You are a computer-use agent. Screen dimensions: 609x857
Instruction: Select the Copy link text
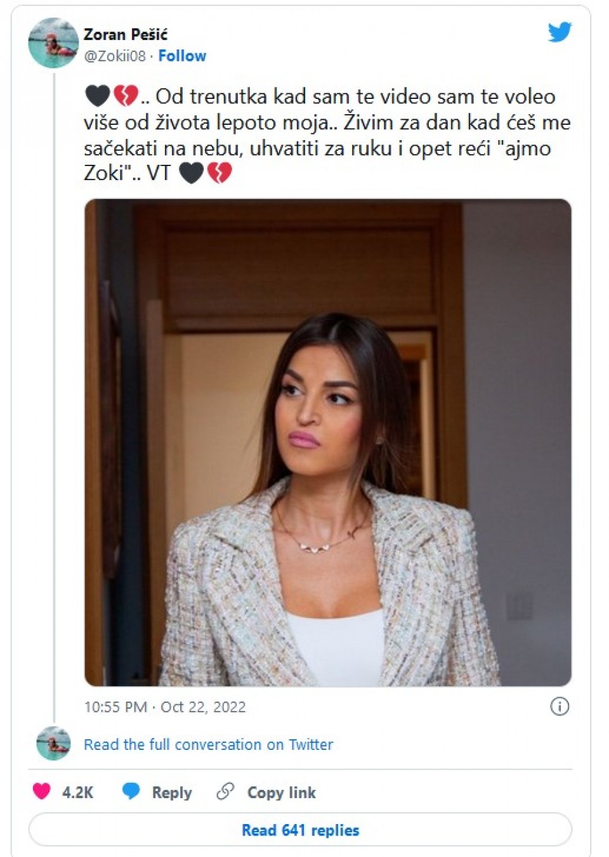pos(281,792)
